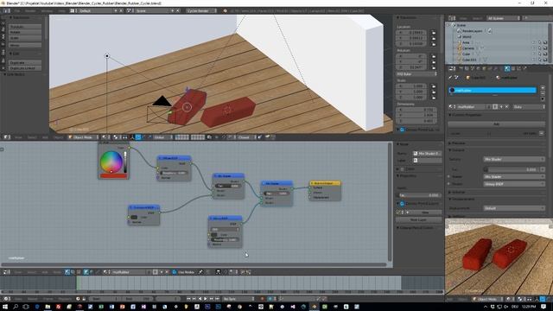Click the node editor vertical scrollbar

390,201
